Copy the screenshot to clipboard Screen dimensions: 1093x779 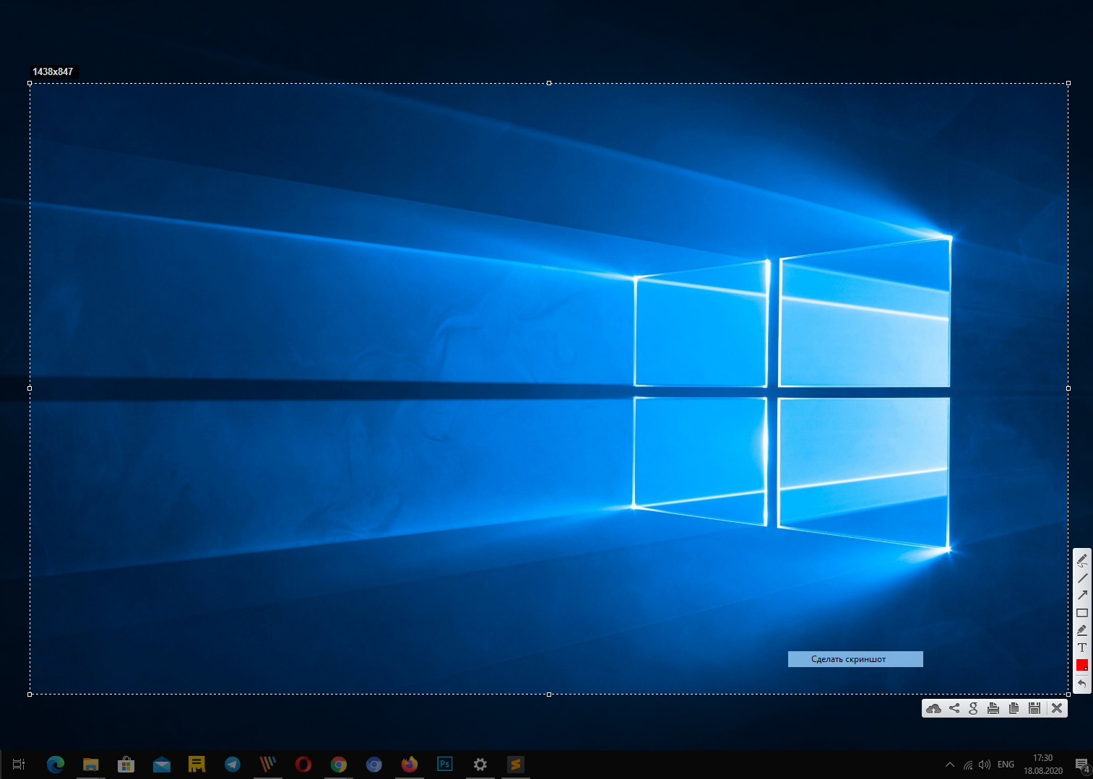(1014, 708)
